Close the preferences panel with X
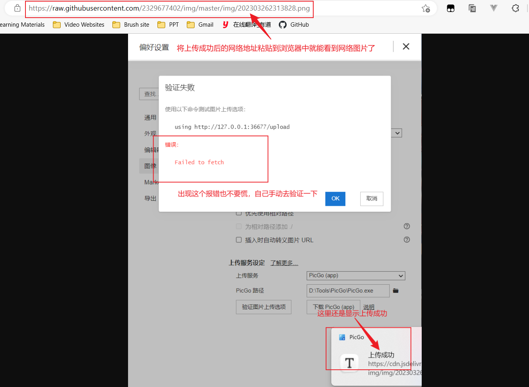 point(406,46)
